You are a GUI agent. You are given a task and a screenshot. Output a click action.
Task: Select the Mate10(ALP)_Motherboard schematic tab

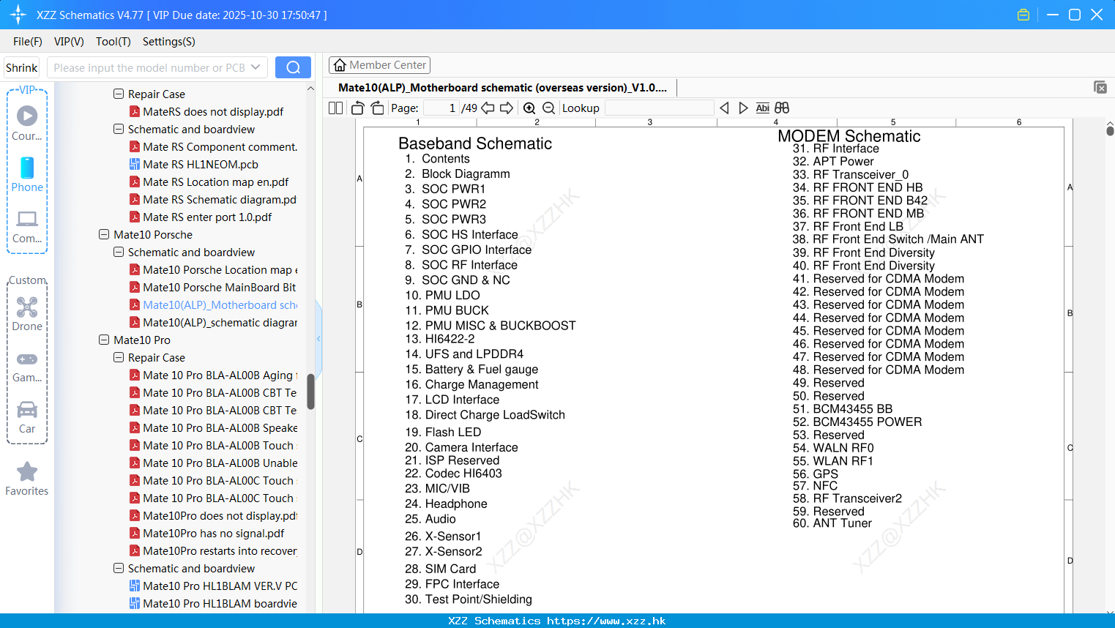click(x=502, y=87)
